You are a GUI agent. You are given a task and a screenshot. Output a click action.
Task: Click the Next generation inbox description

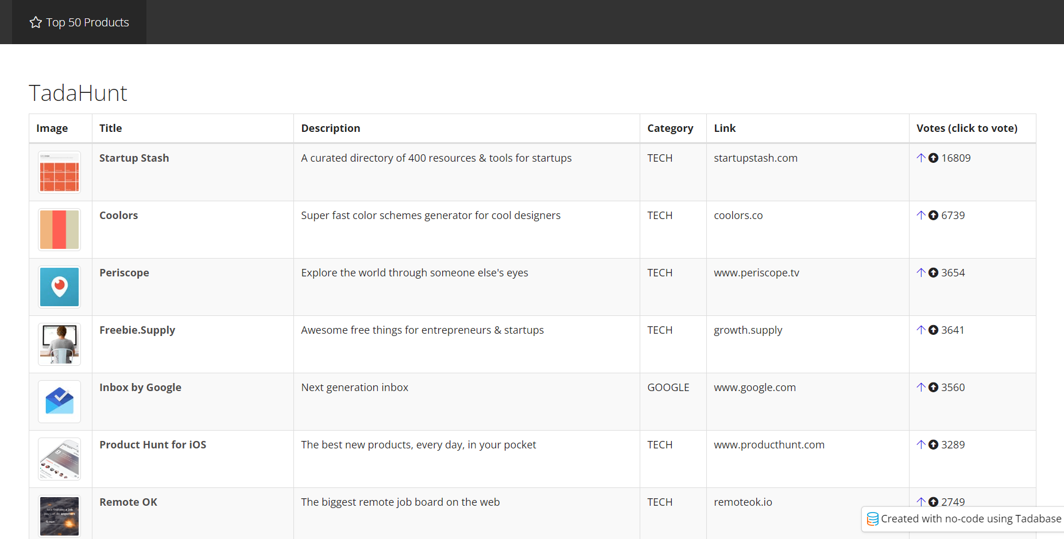click(355, 388)
